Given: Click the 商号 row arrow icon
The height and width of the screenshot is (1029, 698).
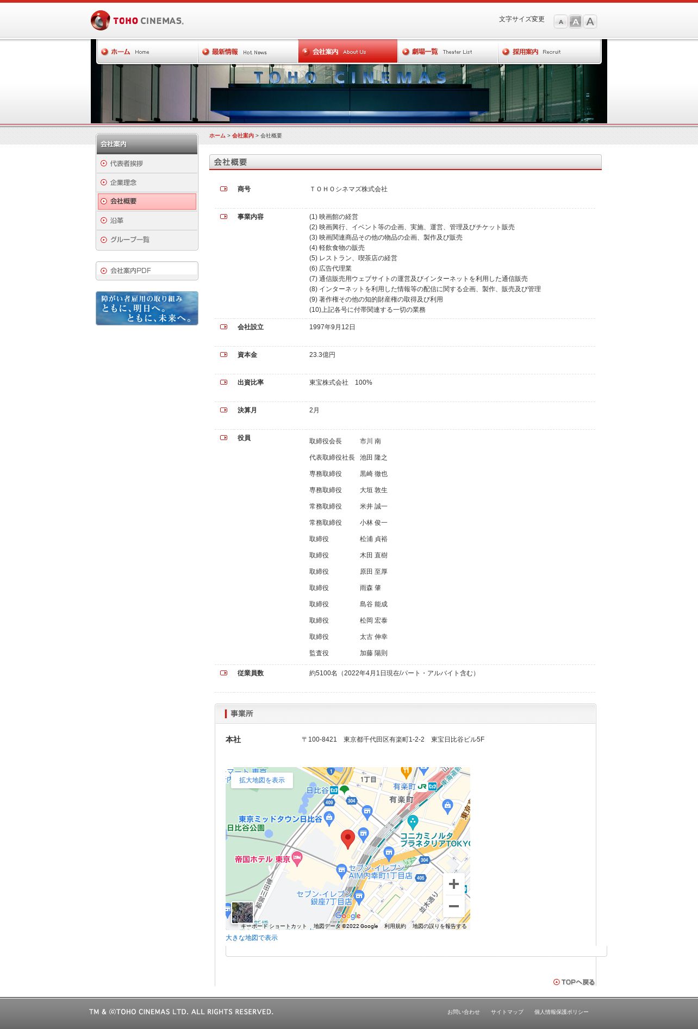Looking at the screenshot, I should [x=223, y=189].
